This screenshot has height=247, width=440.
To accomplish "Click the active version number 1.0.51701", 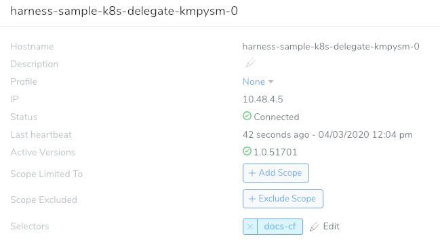I will pyautogui.click(x=275, y=152).
